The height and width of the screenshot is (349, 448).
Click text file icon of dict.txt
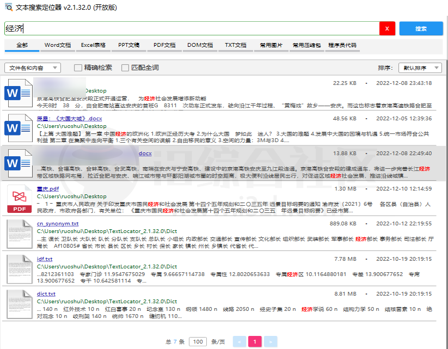20,304
